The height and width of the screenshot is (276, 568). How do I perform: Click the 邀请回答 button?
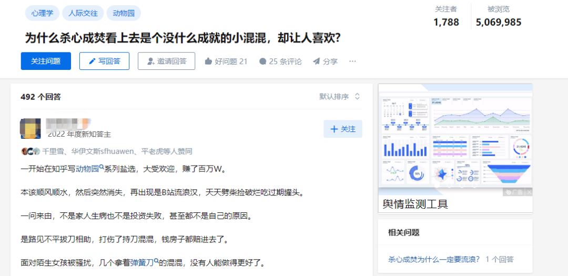(166, 61)
